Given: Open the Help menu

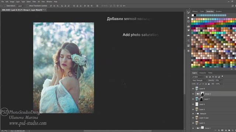Looking at the screenshot, I should pyautogui.click(x=56, y=1).
